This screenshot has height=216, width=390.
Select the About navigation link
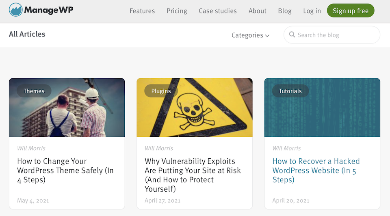click(x=258, y=11)
